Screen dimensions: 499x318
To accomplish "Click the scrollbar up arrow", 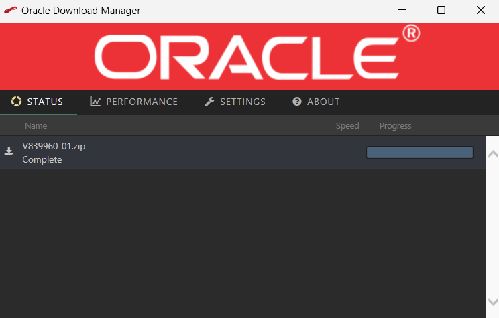I will point(493,155).
